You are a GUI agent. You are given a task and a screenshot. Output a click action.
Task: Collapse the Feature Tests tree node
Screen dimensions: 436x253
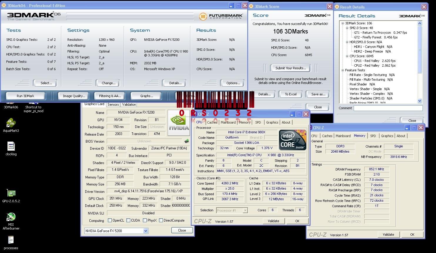[x=343, y=70]
